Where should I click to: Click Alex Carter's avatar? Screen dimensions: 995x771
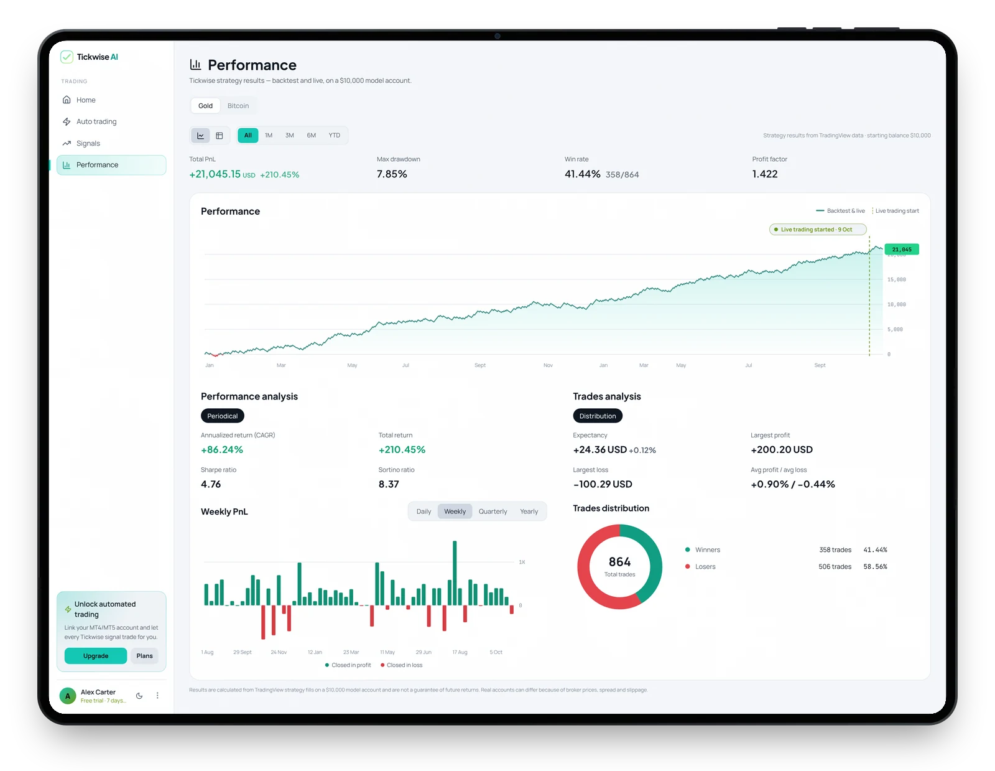click(68, 696)
